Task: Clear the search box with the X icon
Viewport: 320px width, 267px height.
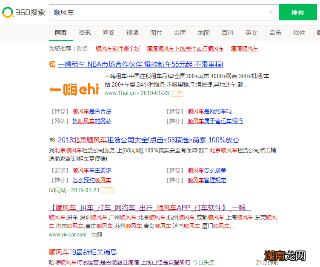Action: [x=271, y=12]
